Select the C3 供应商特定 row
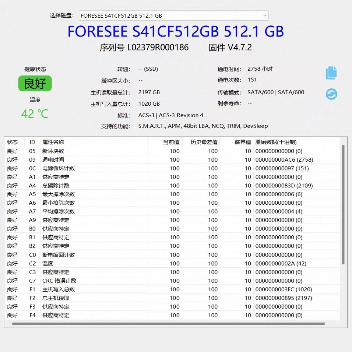 click(172, 272)
